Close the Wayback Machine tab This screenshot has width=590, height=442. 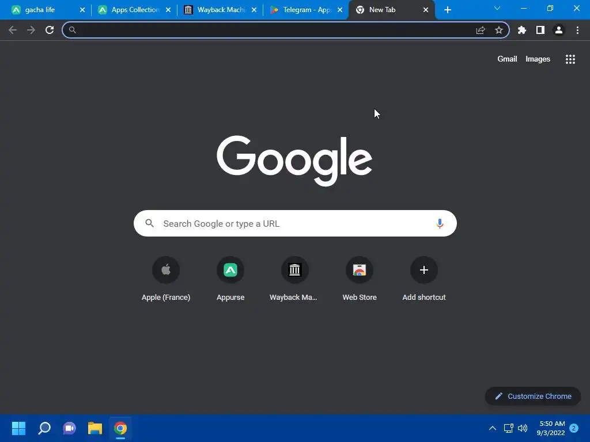pyautogui.click(x=254, y=10)
